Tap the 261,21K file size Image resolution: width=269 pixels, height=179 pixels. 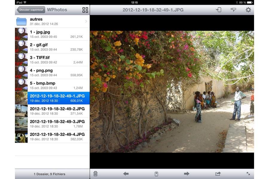77,37
